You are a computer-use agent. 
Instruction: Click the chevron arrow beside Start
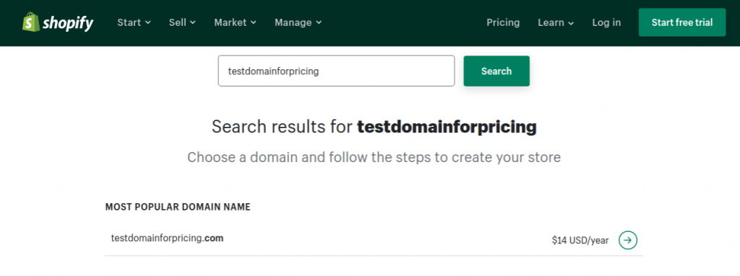pyautogui.click(x=148, y=22)
